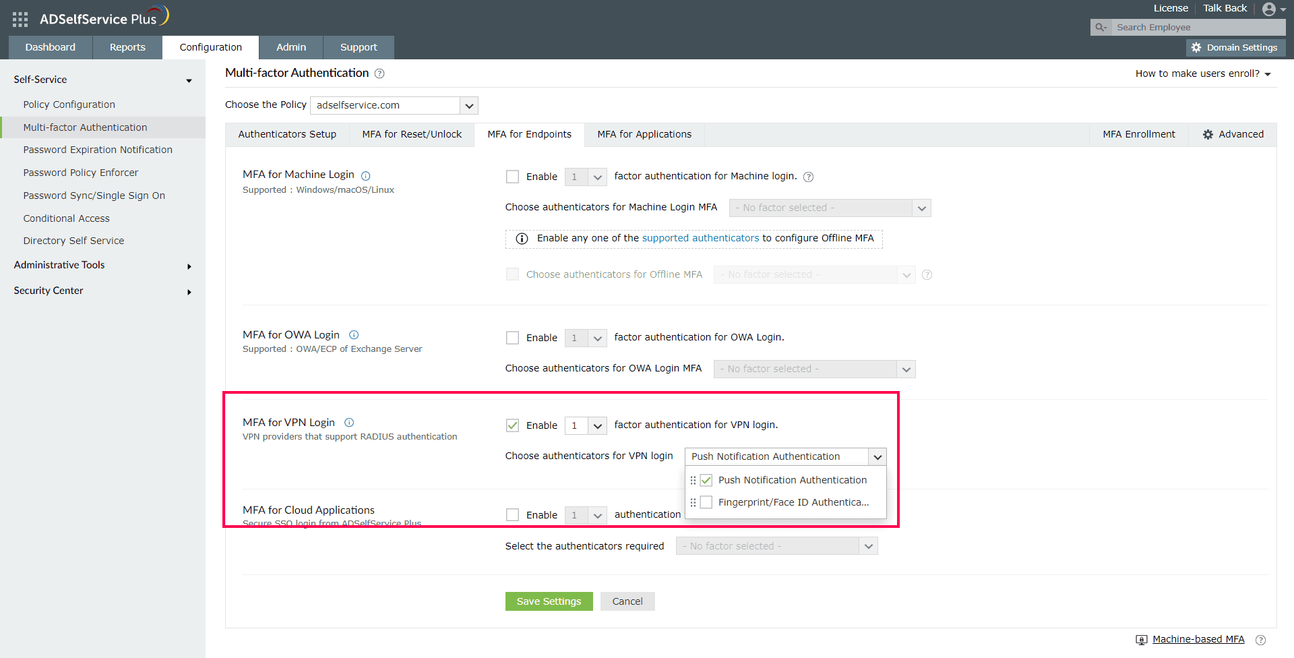Open Advanced settings via its gear icon
The height and width of the screenshot is (658, 1294).
pyautogui.click(x=1208, y=134)
